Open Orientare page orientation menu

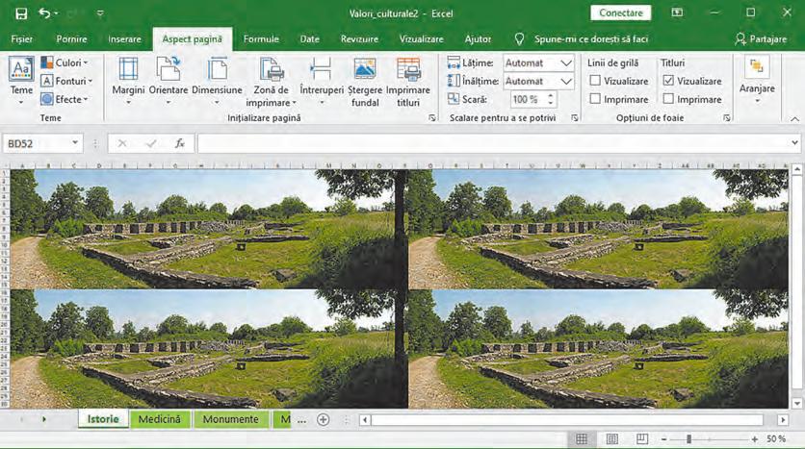tap(169, 81)
